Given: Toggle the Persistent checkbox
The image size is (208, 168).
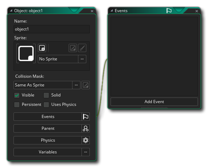Looking at the screenshot, I should click(17, 104).
